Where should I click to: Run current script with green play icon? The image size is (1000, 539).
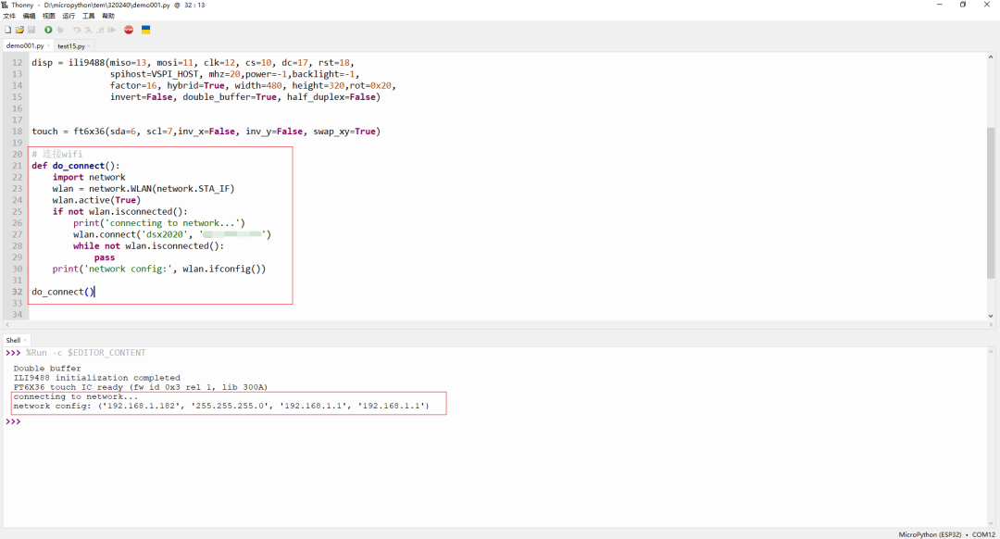click(x=48, y=30)
